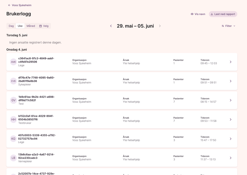Expand the AME Lege entry chevron
Screen dimensions: 247x175
230,62
